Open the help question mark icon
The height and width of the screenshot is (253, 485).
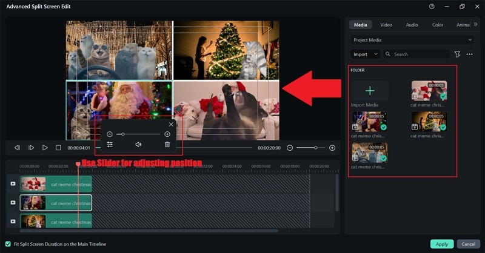(x=432, y=7)
